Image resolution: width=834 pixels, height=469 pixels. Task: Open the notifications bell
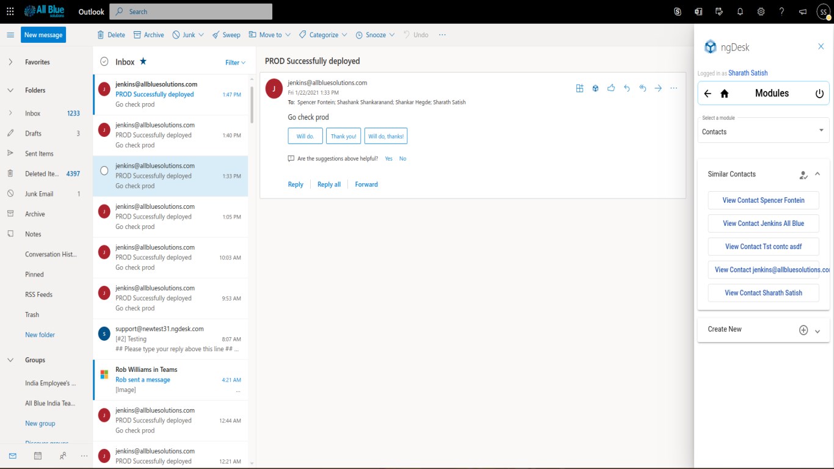pyautogui.click(x=740, y=12)
